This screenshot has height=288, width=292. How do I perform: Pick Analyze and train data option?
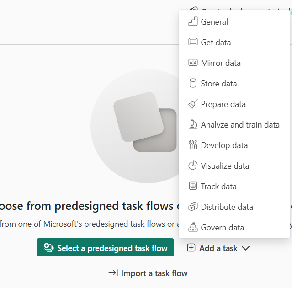(240, 124)
